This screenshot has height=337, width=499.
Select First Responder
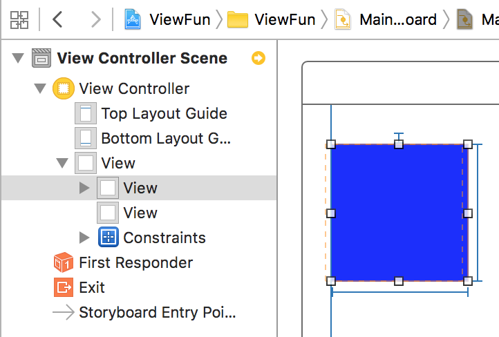point(140,262)
